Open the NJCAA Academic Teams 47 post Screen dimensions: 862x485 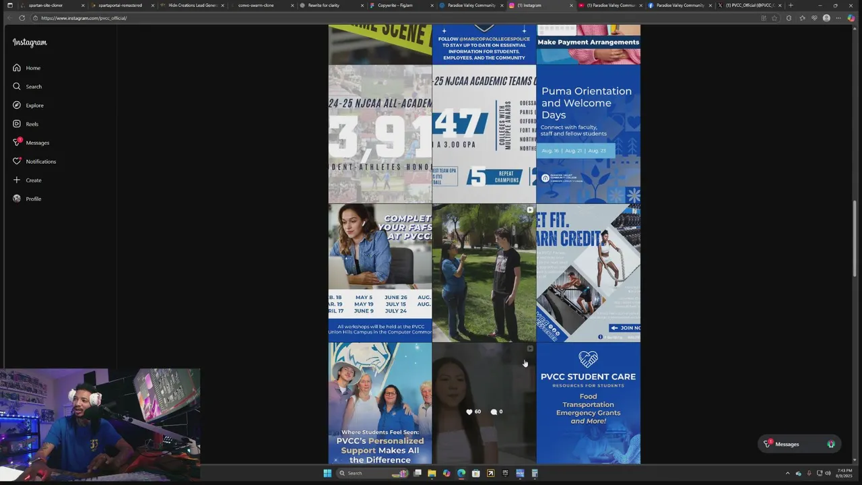[484, 134]
